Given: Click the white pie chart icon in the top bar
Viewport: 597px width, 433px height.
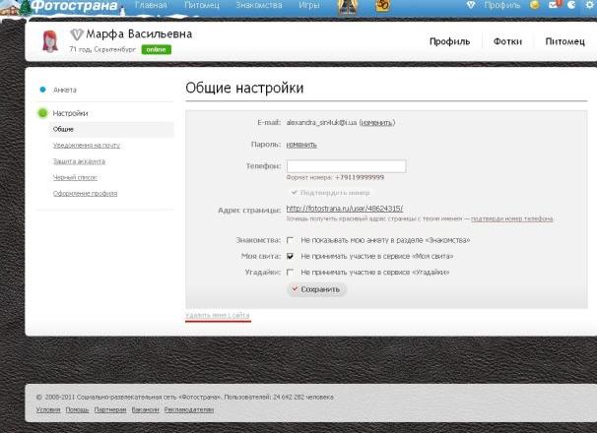Looking at the screenshot, I should pos(571,5).
